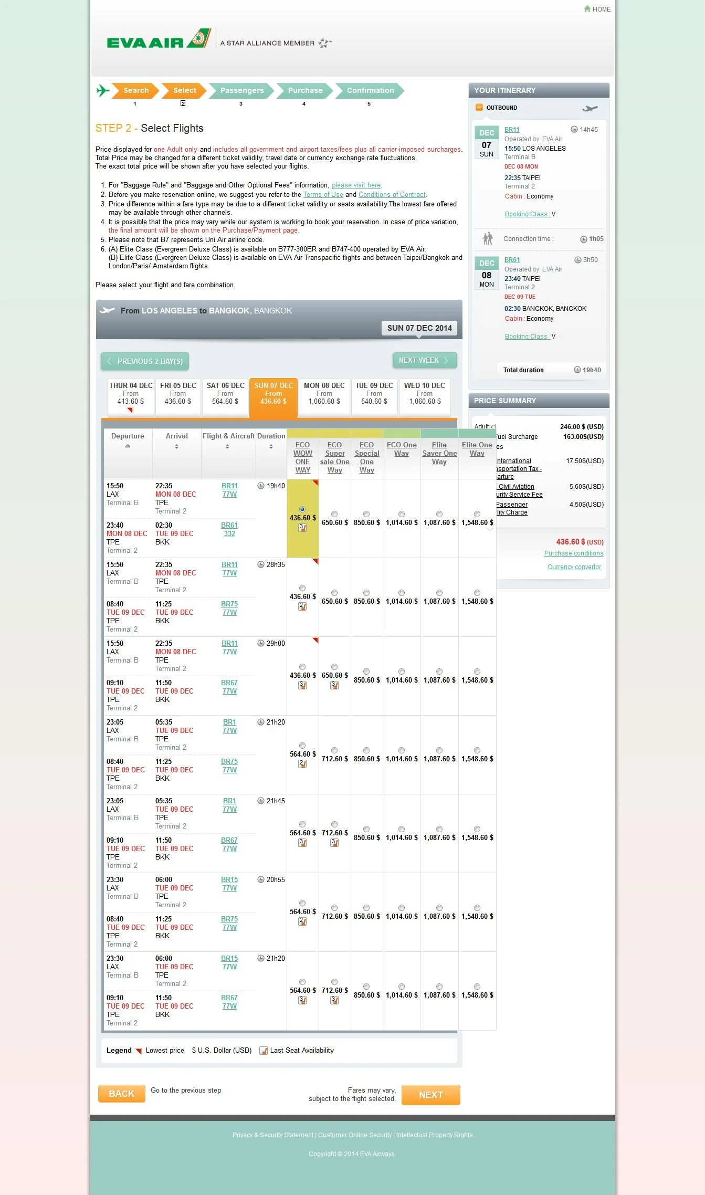Viewport: 705px width, 1195px height.
Task: Open Currency convertor link
Action: point(574,567)
